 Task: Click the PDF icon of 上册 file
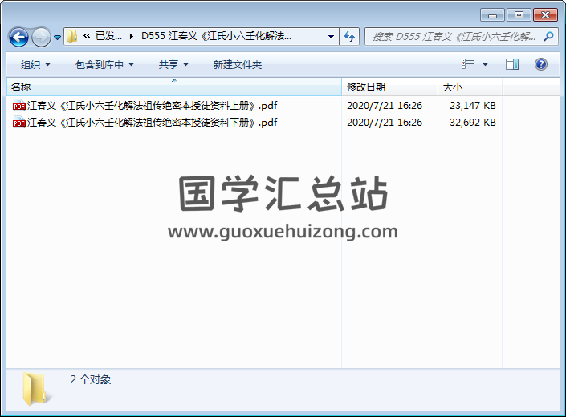[x=18, y=106]
